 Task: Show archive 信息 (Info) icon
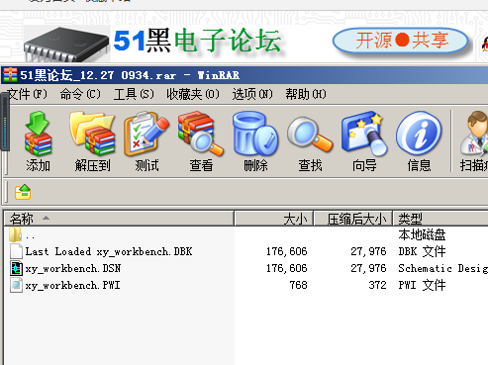419,134
